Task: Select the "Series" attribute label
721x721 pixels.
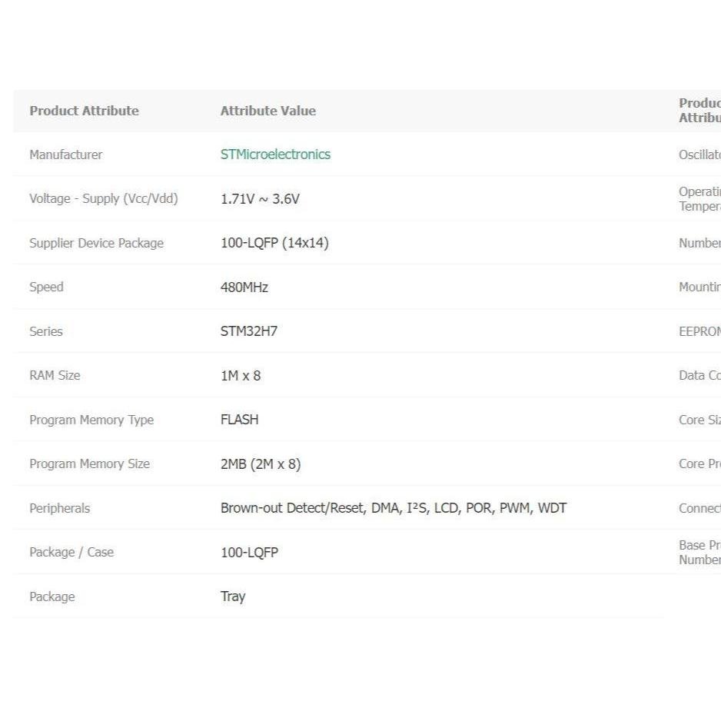Action: point(46,331)
